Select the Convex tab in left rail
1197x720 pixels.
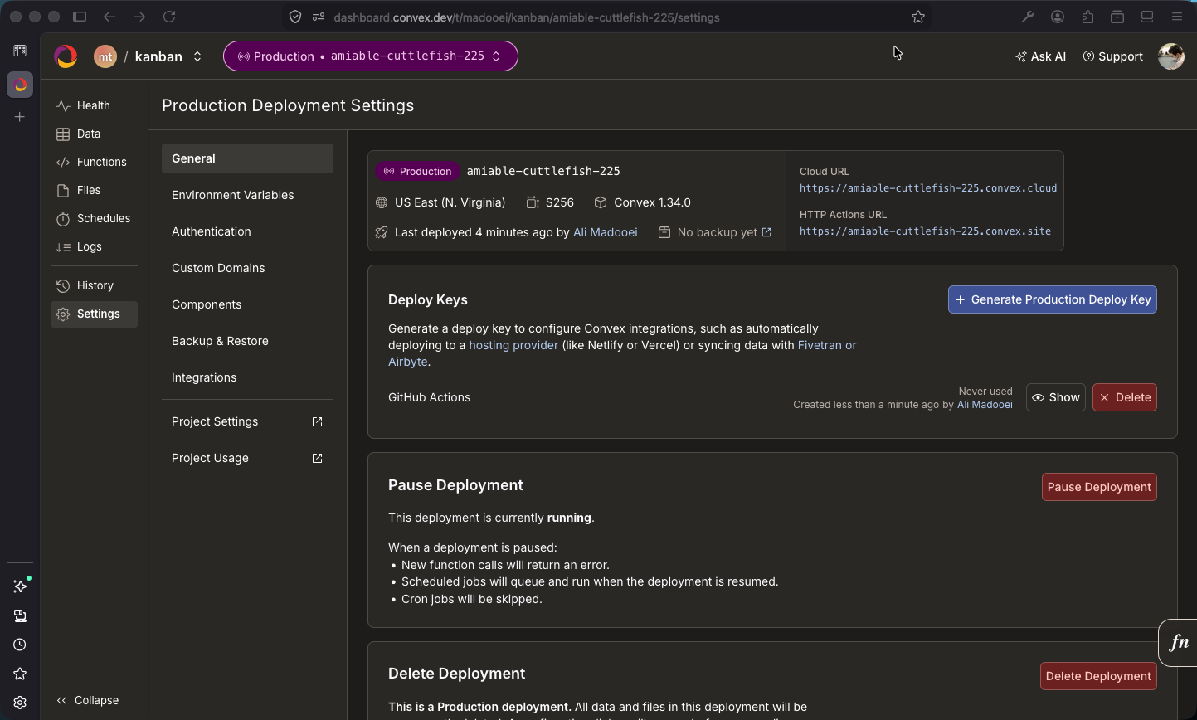20,85
